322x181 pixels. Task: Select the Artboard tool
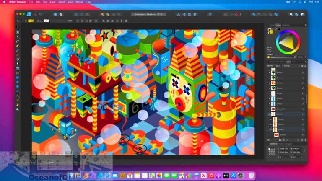[x=18, y=32]
